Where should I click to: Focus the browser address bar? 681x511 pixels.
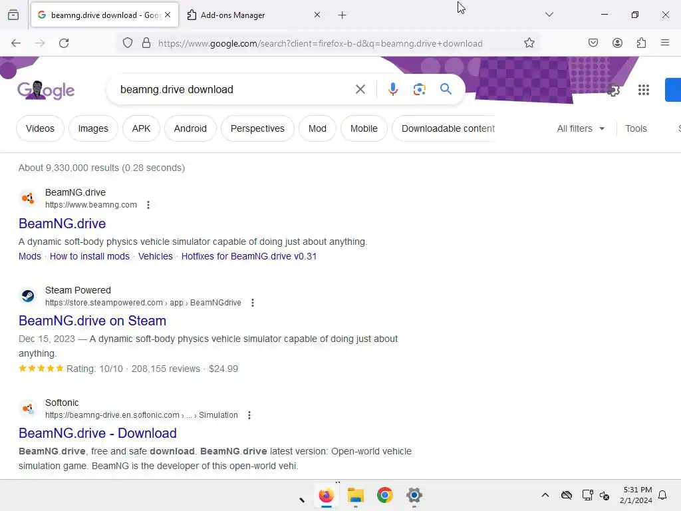[x=321, y=43]
